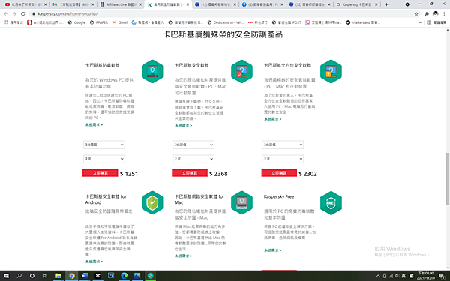Click the taskbar clock showing 2021/11/10
Viewport: 450px width, 281px height.
(426, 276)
